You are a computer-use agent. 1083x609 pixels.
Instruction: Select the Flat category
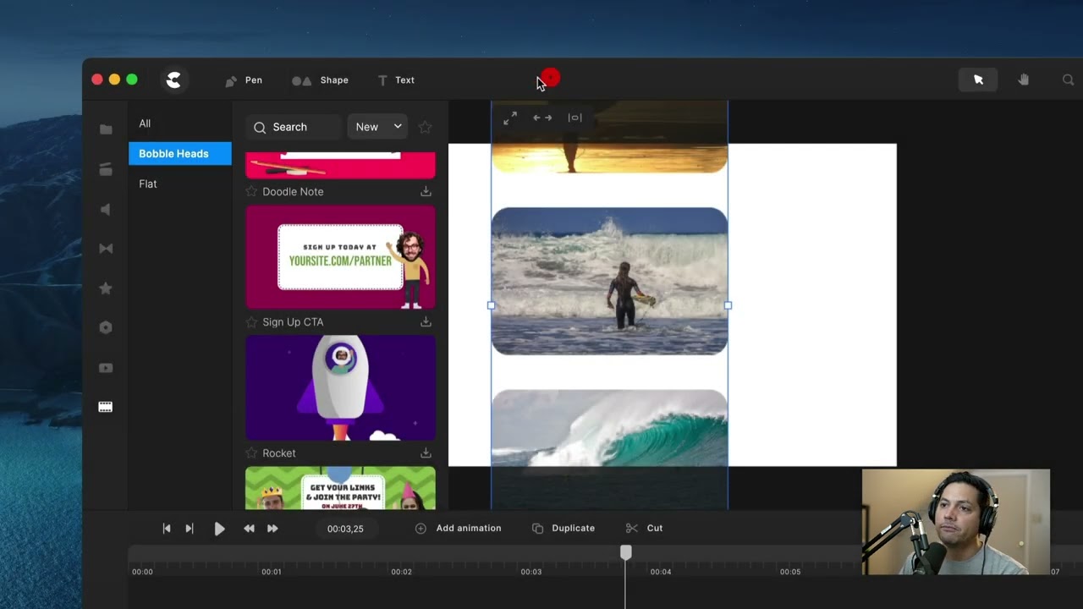148,184
